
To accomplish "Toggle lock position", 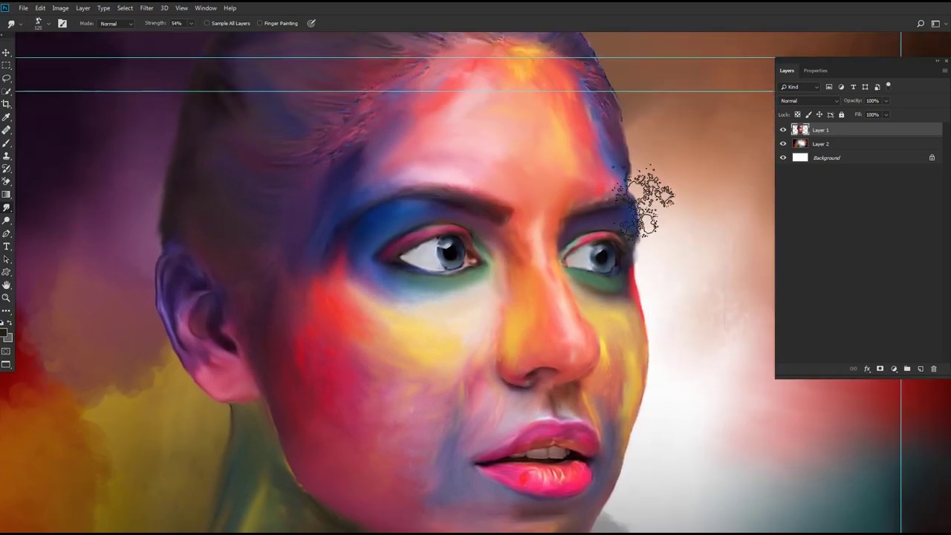I will point(819,114).
